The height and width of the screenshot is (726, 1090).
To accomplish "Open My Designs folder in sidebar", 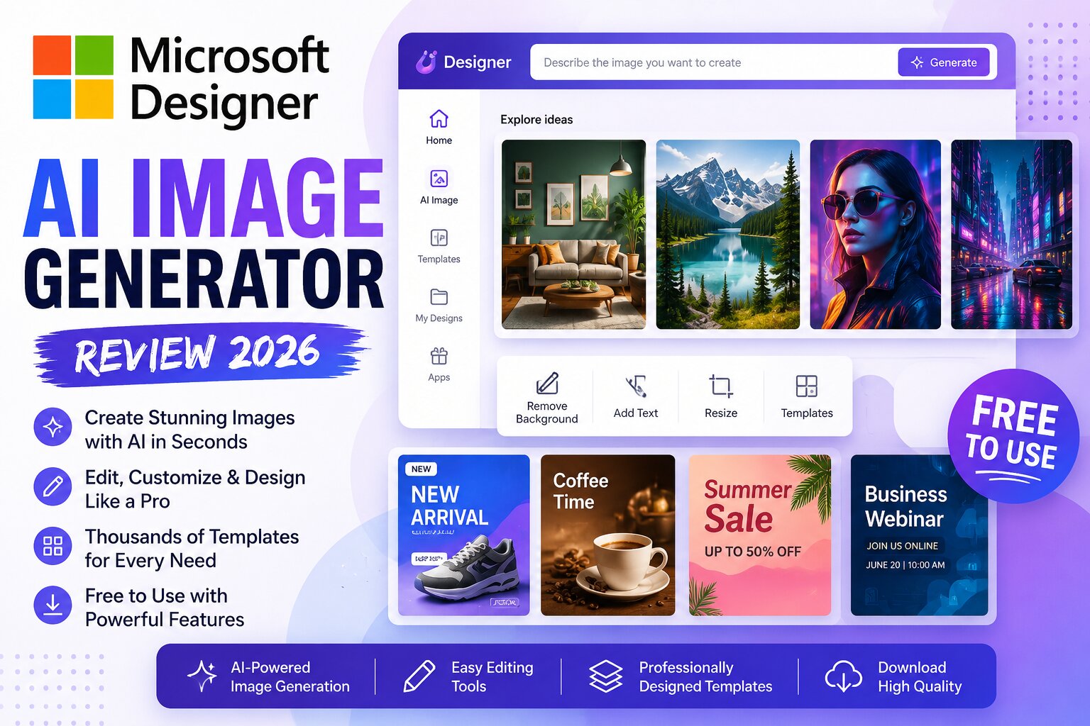I will pyautogui.click(x=439, y=305).
